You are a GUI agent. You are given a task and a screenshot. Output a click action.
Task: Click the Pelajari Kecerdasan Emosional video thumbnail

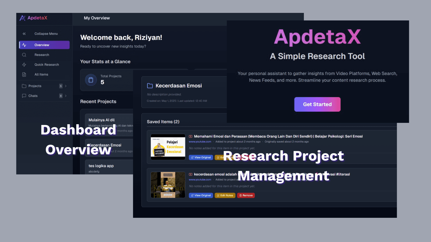(168, 147)
